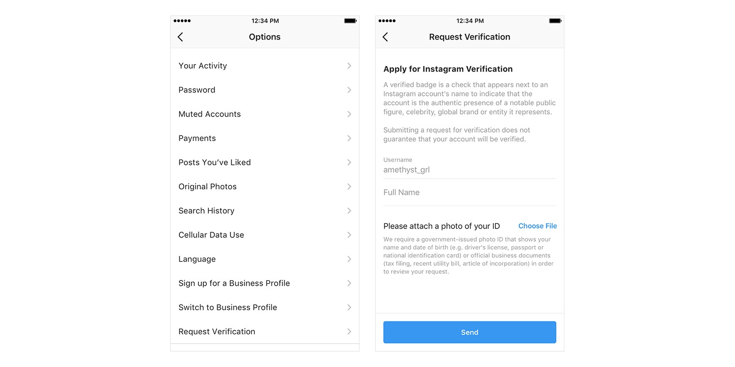This screenshot has height=367, width=735.
Task: Tap the battery icon on Options screen
Action: point(350,21)
